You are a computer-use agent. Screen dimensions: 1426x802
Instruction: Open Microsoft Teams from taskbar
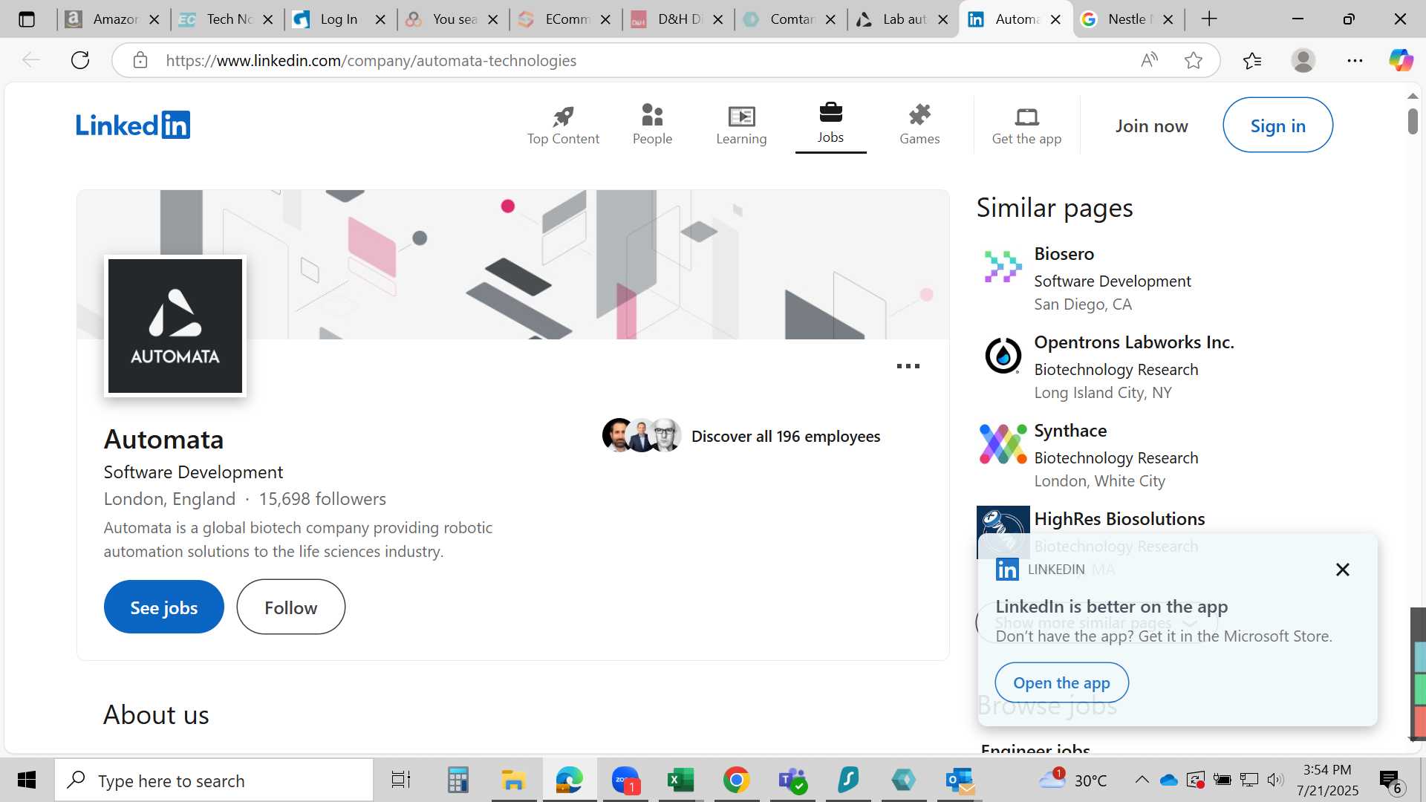(x=792, y=780)
